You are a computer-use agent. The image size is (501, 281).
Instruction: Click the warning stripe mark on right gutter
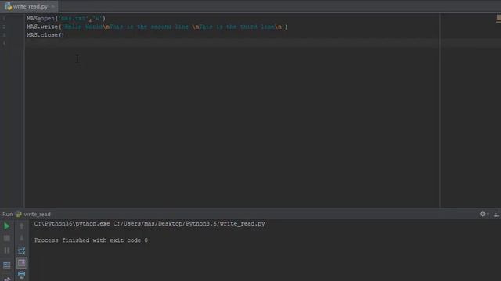(x=499, y=21)
